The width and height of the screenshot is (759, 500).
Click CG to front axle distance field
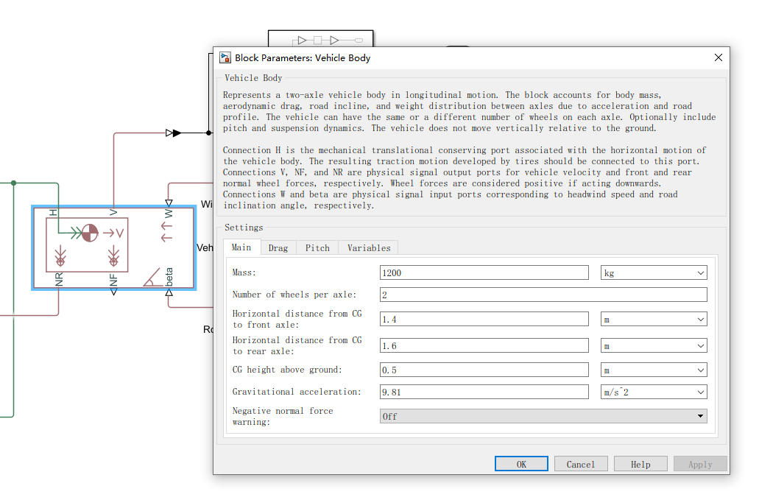(484, 319)
